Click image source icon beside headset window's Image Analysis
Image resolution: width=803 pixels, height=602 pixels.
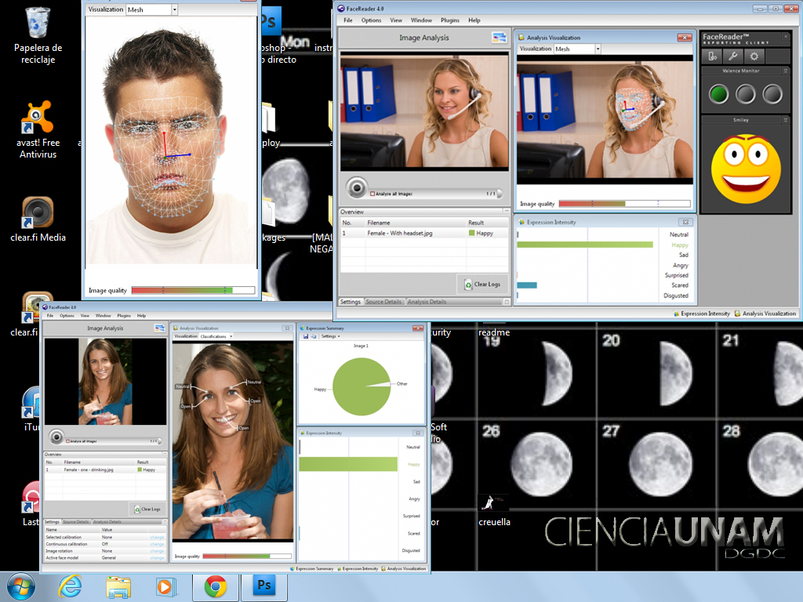pos(499,37)
